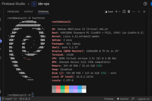Open the Preview status bar item
Screen dimensions: 152x101
pos(109,99)
